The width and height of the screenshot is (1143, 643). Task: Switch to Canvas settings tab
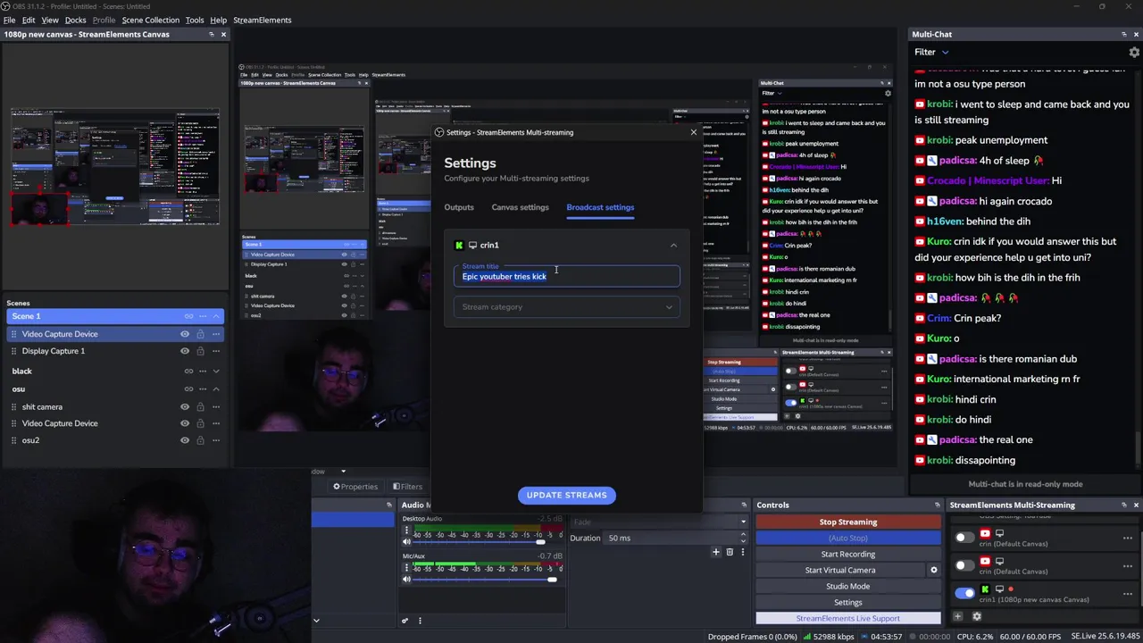(x=520, y=207)
